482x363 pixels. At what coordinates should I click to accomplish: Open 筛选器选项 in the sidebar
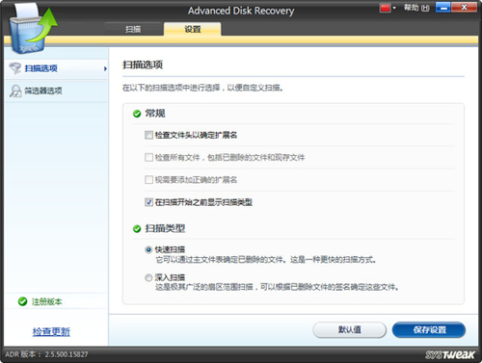pyautogui.click(x=56, y=91)
